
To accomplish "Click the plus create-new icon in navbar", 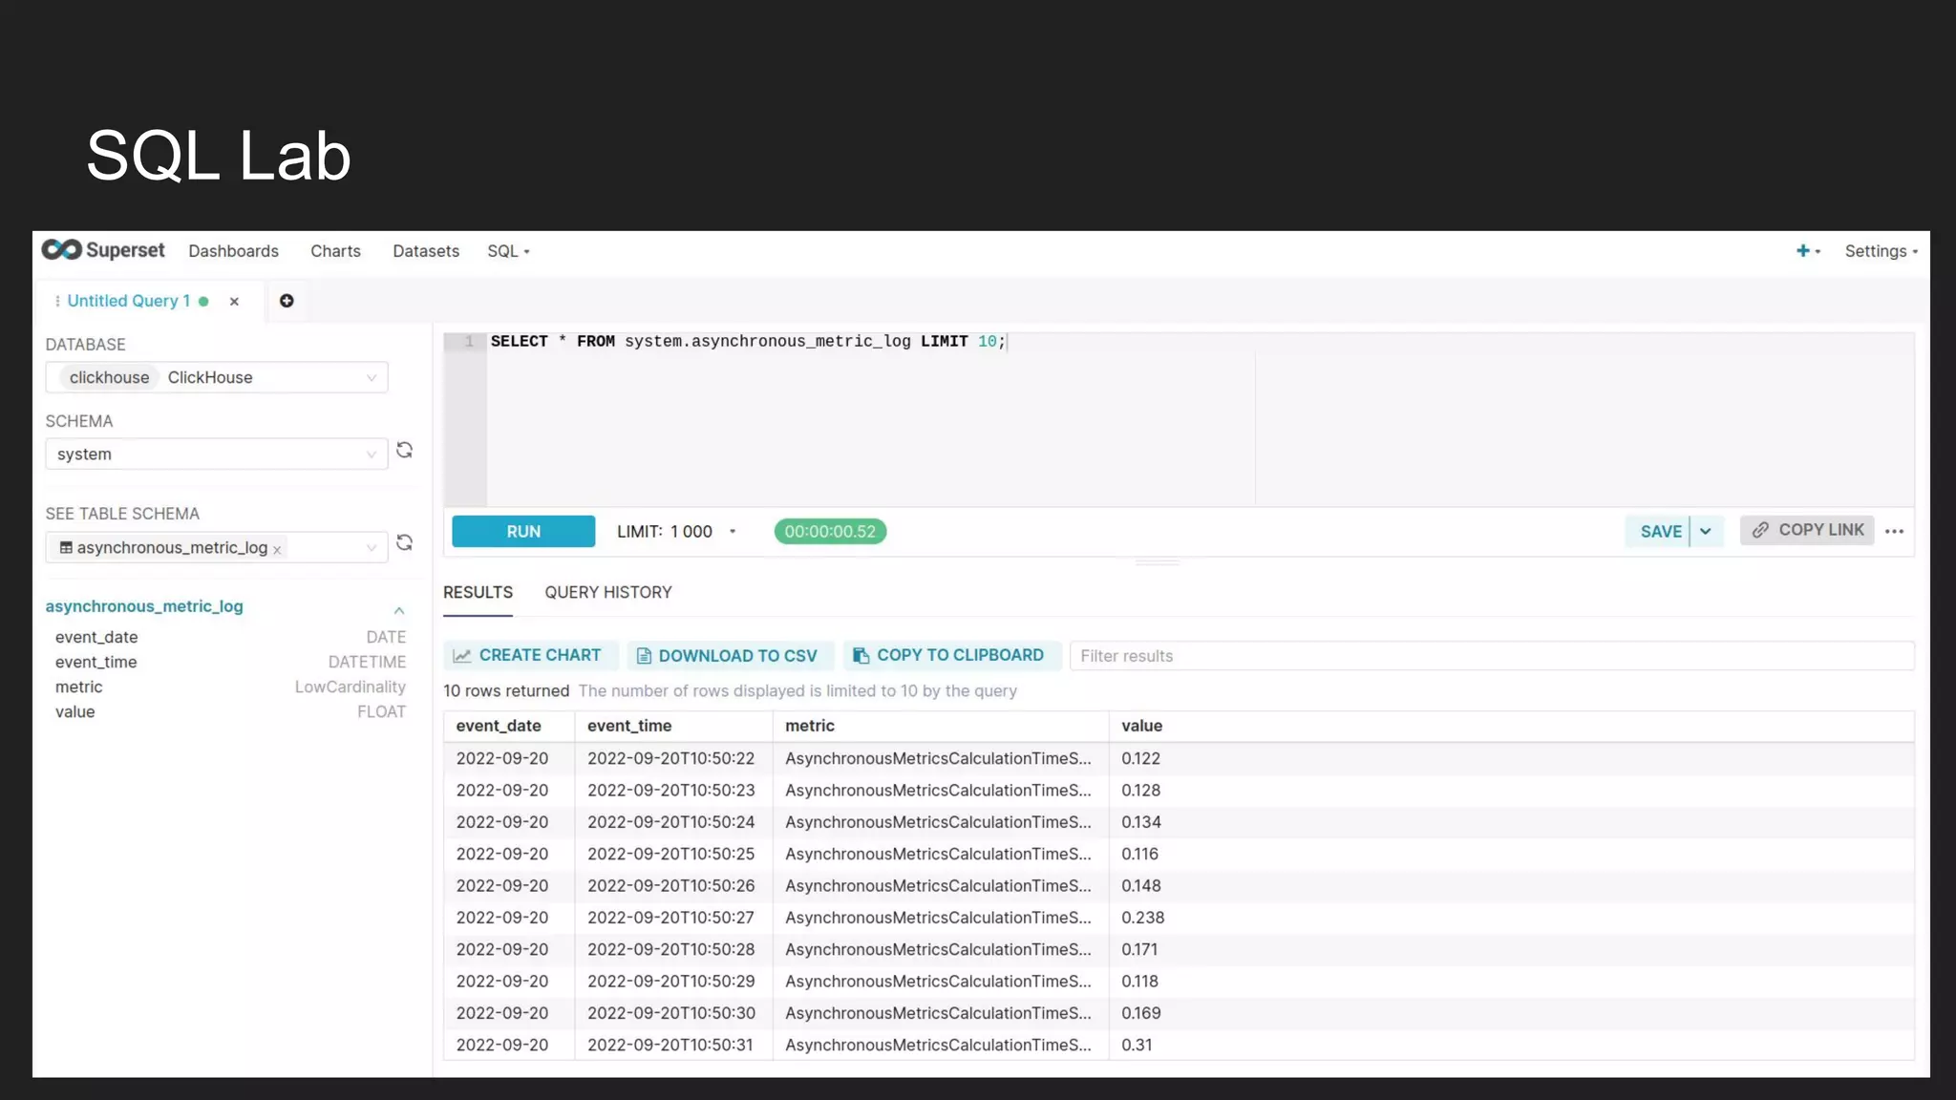I will coord(1803,250).
